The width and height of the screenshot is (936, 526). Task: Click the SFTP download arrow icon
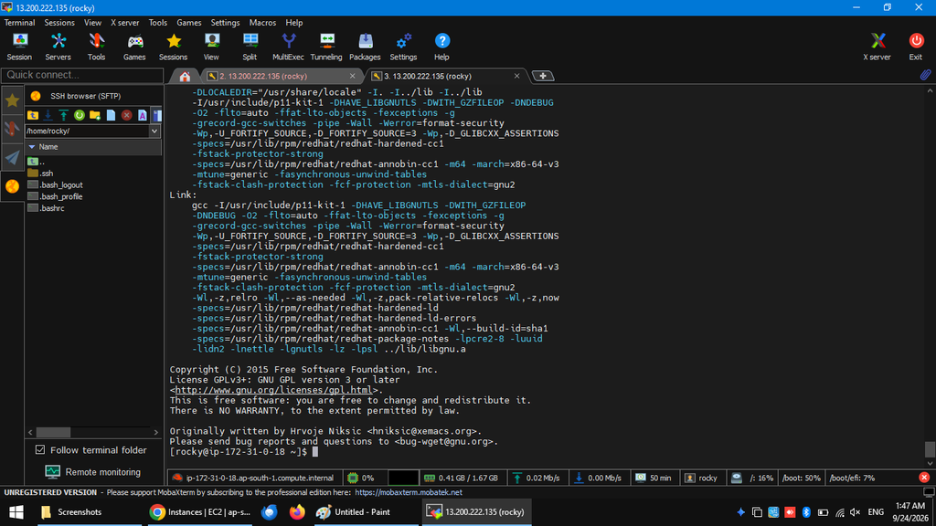pos(48,115)
